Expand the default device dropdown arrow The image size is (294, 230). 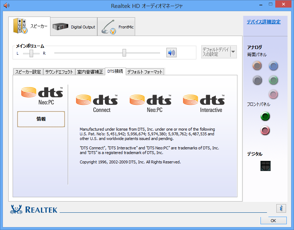(x=233, y=52)
